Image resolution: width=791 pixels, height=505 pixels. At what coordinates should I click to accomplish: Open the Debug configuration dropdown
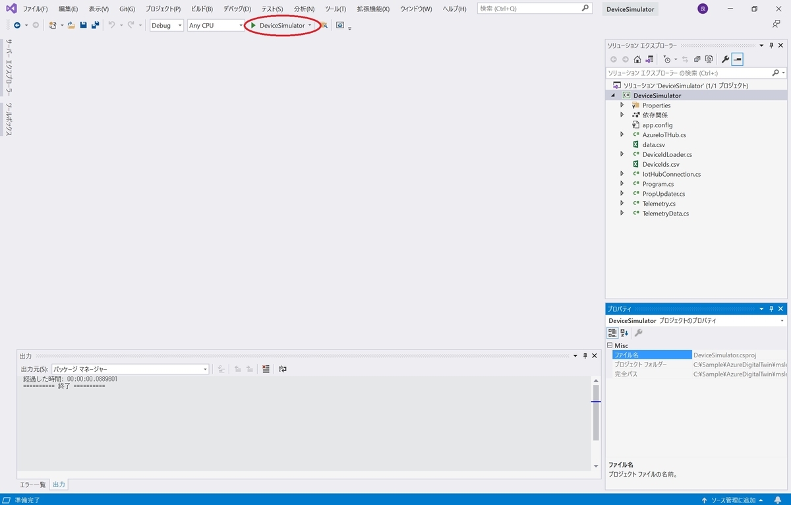point(167,25)
